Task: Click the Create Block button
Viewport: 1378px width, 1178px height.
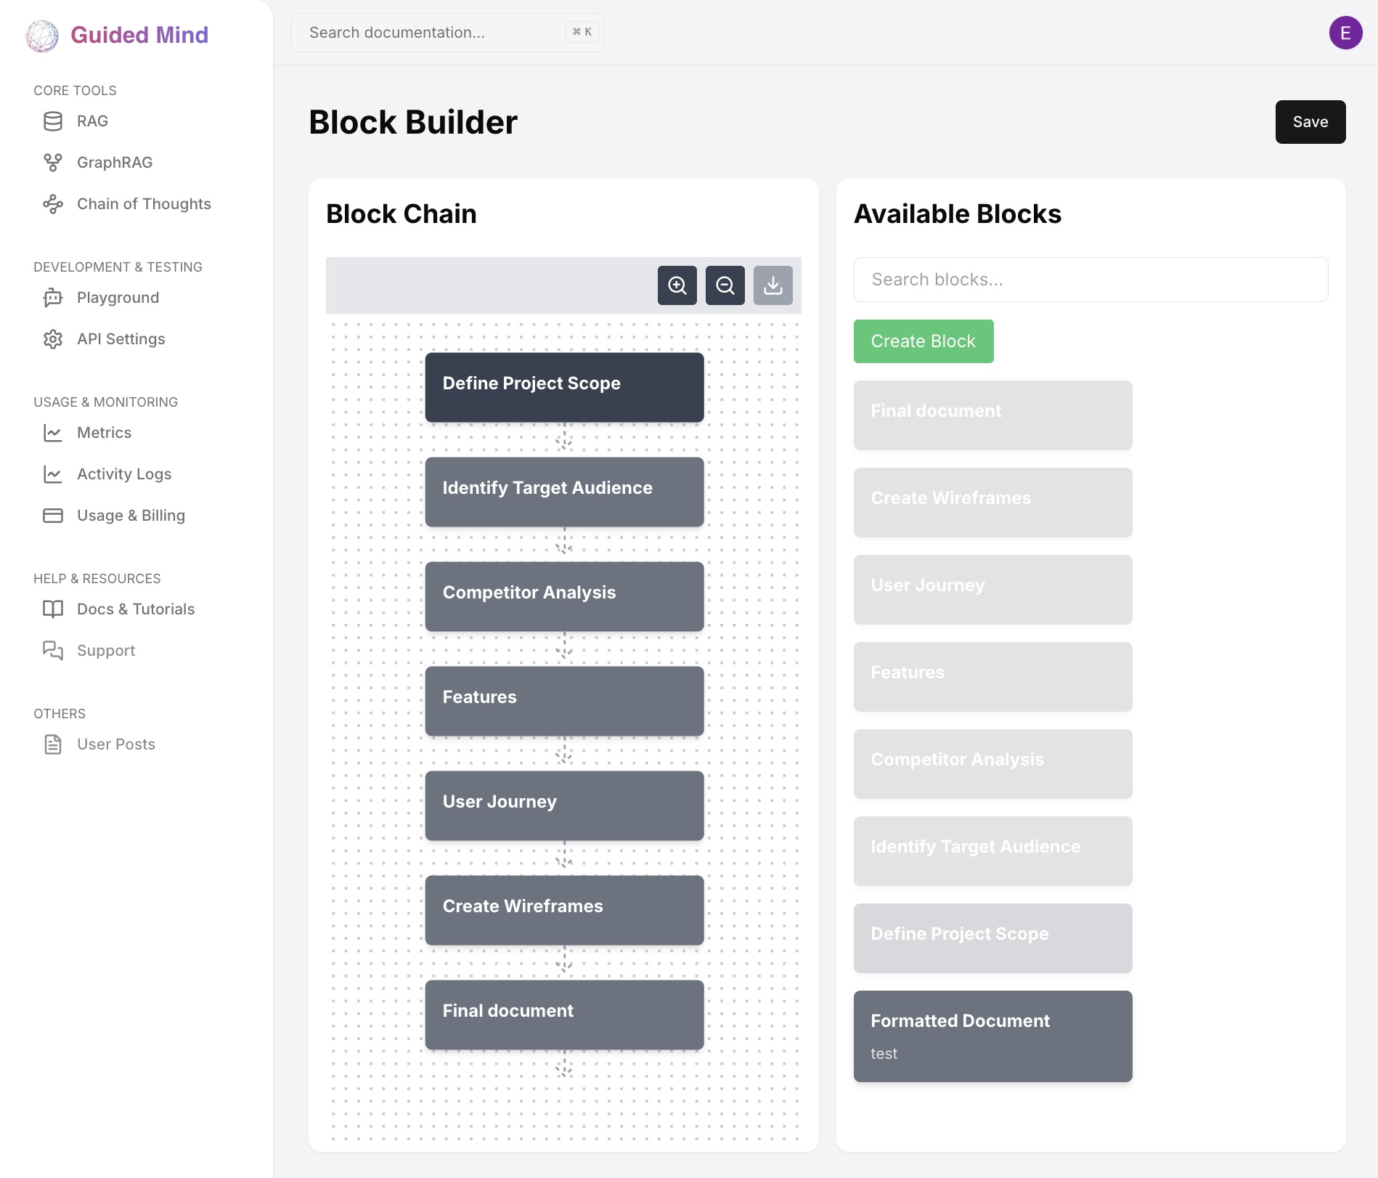Action: point(923,341)
